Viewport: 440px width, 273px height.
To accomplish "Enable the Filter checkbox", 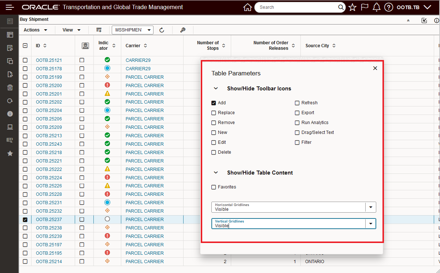I will click(x=297, y=142).
